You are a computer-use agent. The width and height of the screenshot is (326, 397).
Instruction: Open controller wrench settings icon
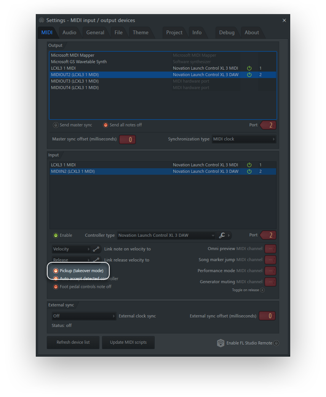point(222,236)
